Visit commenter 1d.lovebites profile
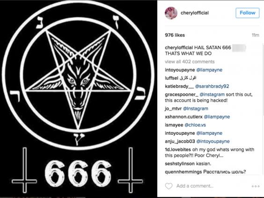 [x=178, y=149]
